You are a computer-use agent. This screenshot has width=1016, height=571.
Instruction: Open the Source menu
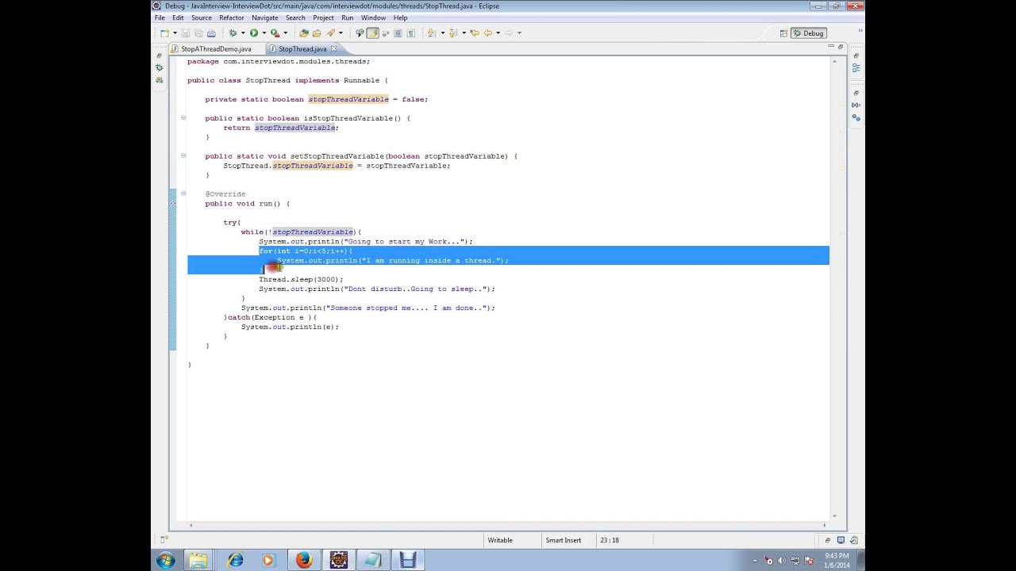pyautogui.click(x=202, y=17)
